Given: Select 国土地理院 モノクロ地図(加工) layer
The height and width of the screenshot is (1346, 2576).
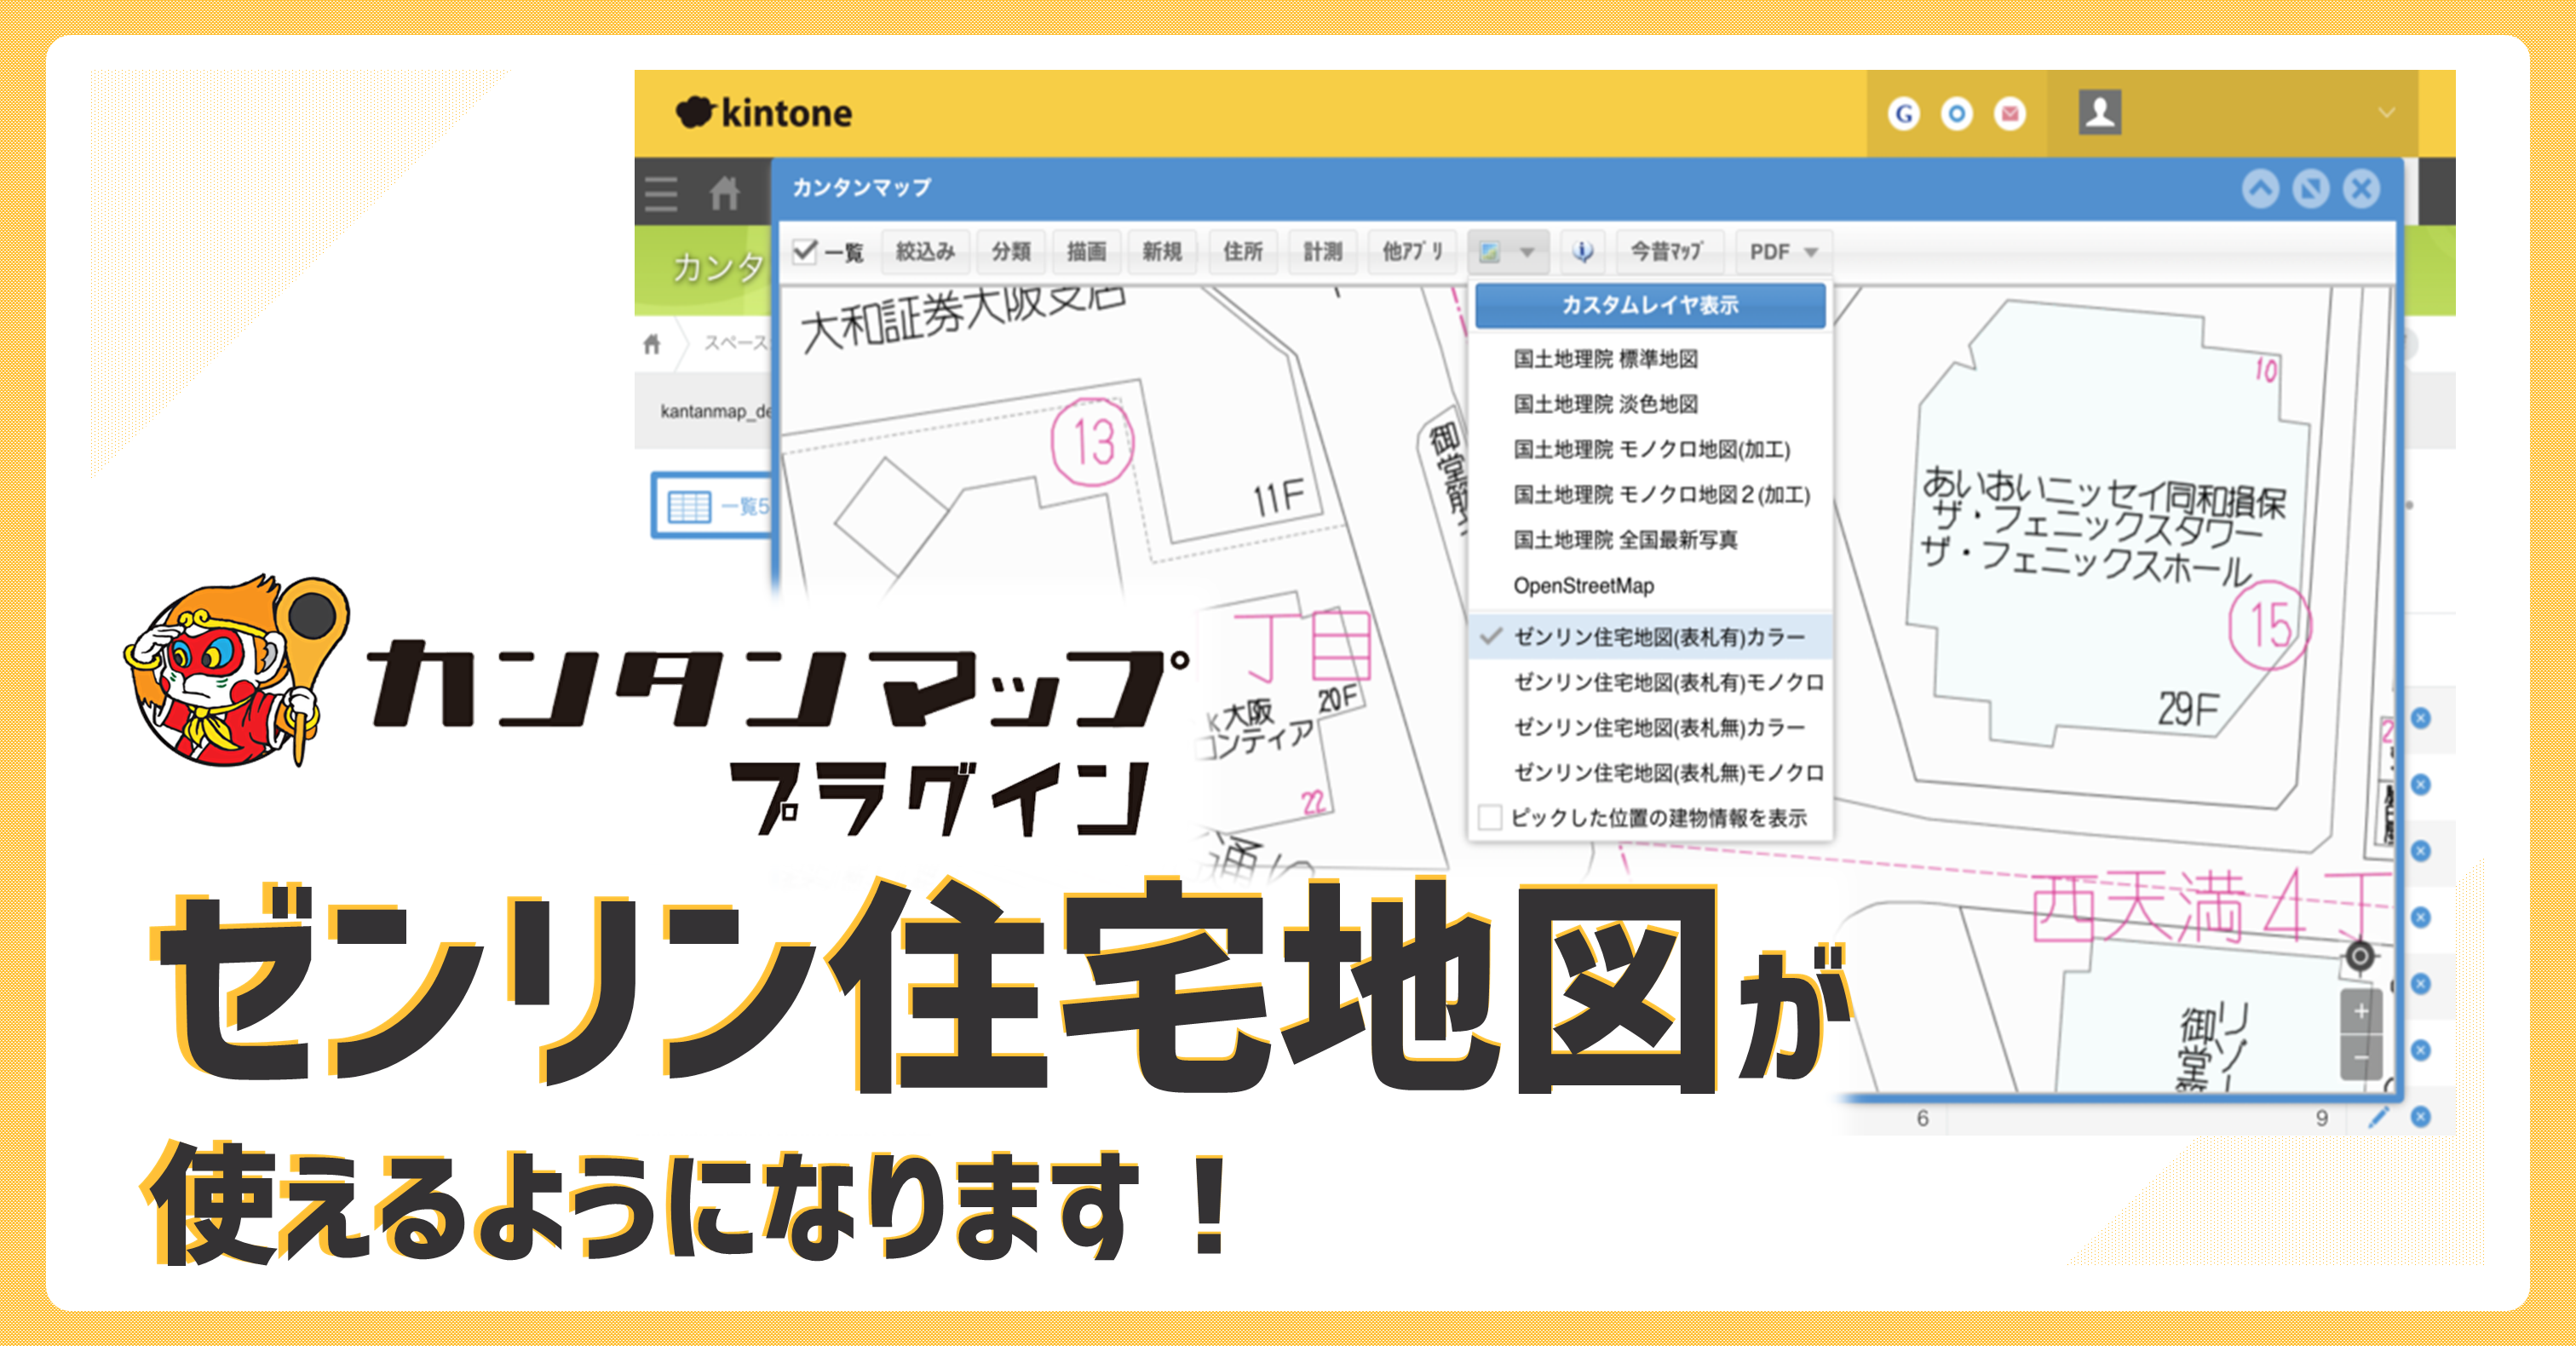Looking at the screenshot, I should click(1652, 450).
